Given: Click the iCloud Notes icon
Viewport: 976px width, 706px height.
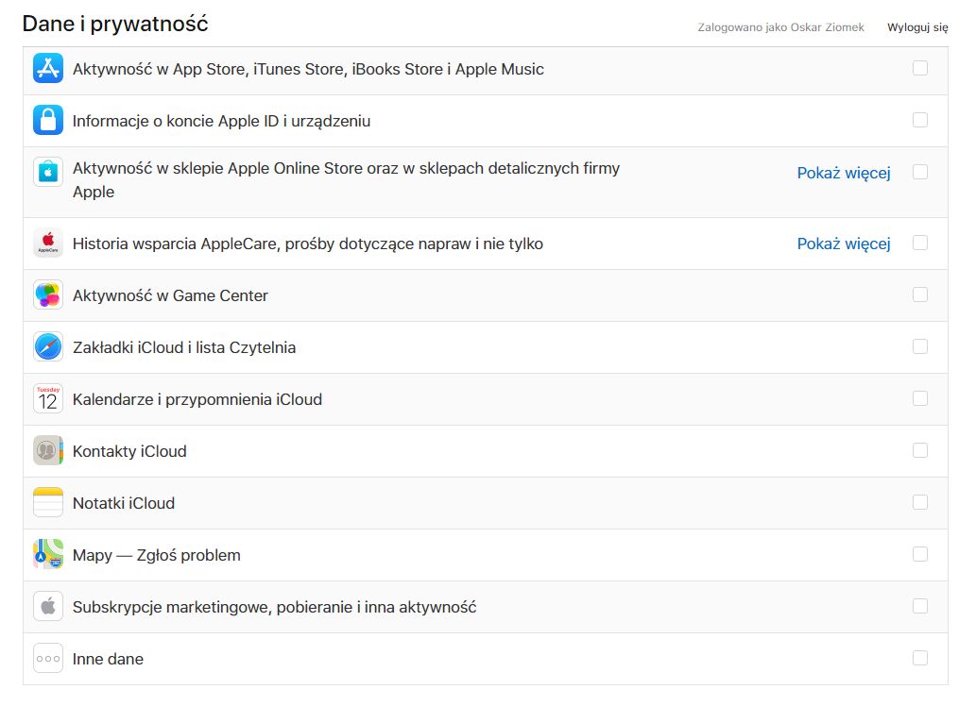Looking at the screenshot, I should (48, 502).
